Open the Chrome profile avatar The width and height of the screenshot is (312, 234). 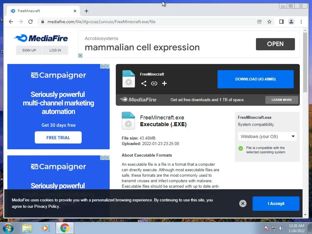291,22
